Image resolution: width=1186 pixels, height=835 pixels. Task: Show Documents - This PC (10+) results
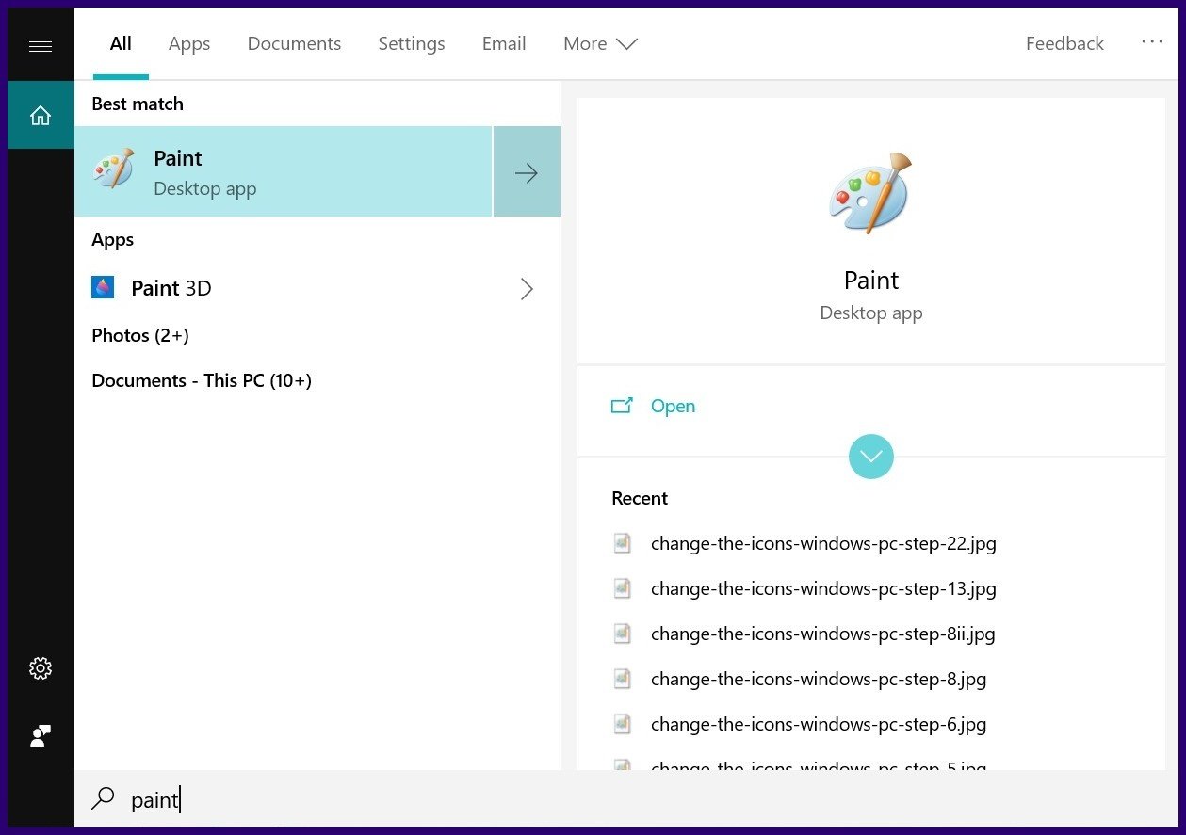202,380
